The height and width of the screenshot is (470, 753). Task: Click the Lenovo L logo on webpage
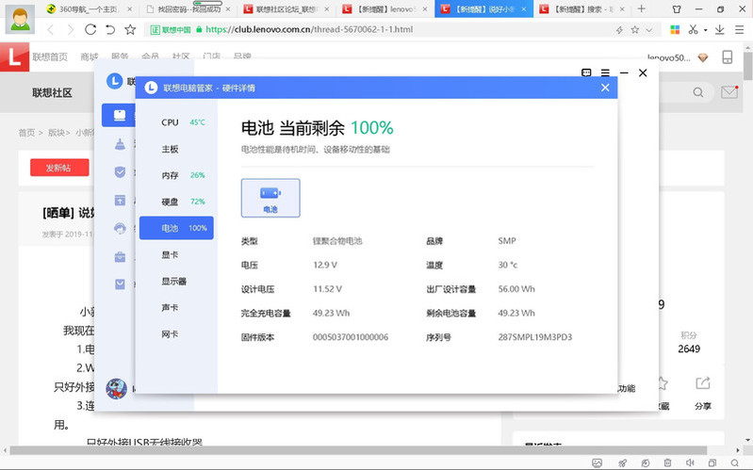[x=14, y=57]
